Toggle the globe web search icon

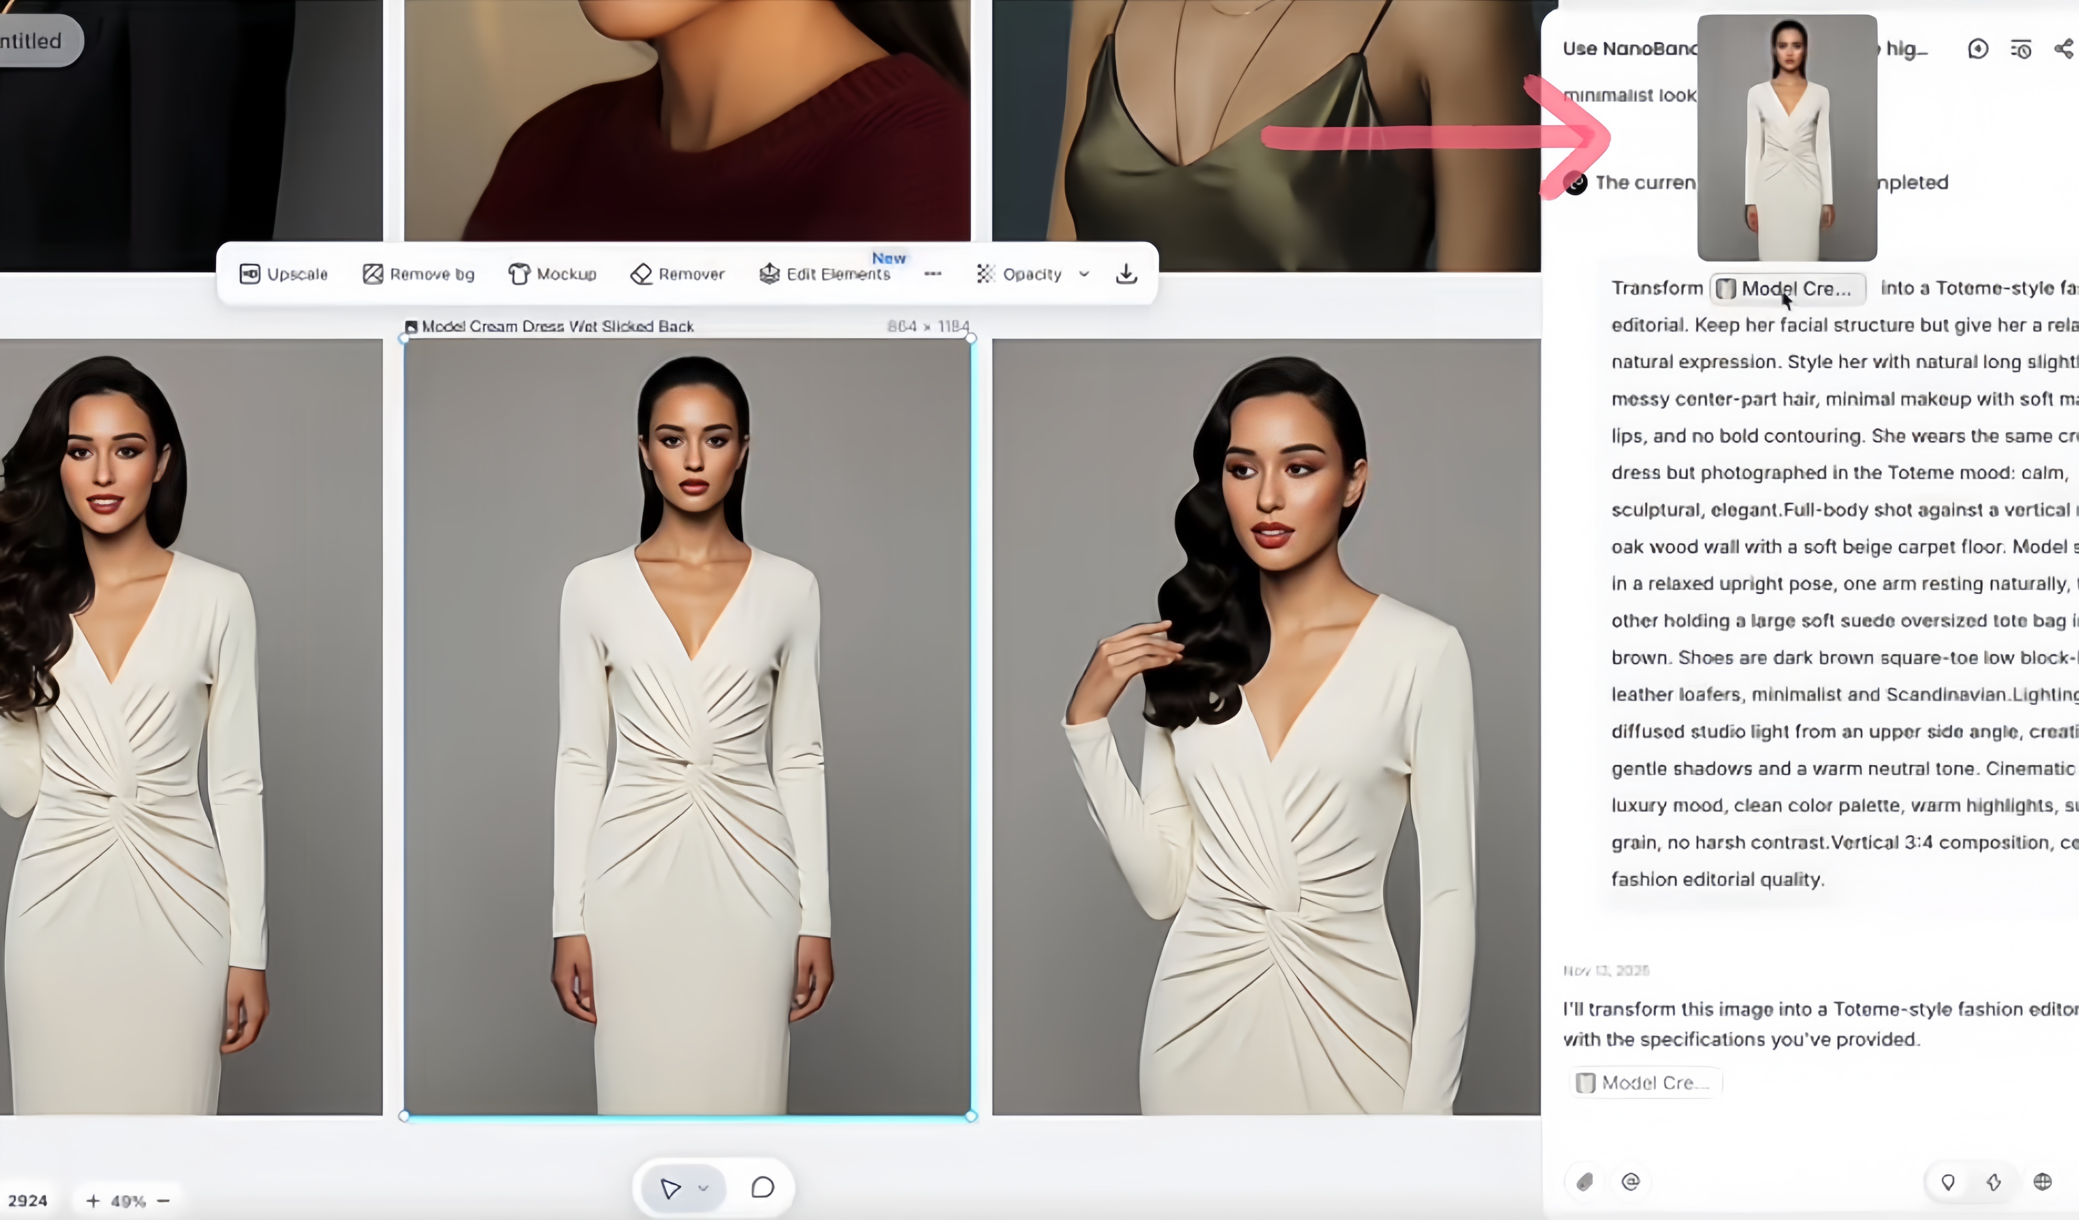(2042, 1182)
